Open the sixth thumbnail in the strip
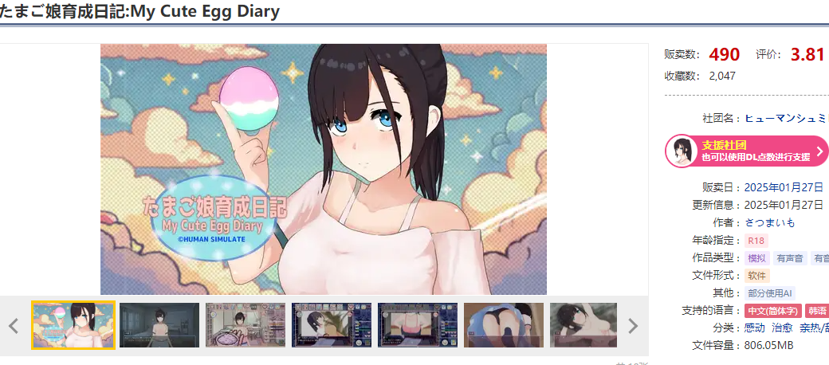 (504, 325)
